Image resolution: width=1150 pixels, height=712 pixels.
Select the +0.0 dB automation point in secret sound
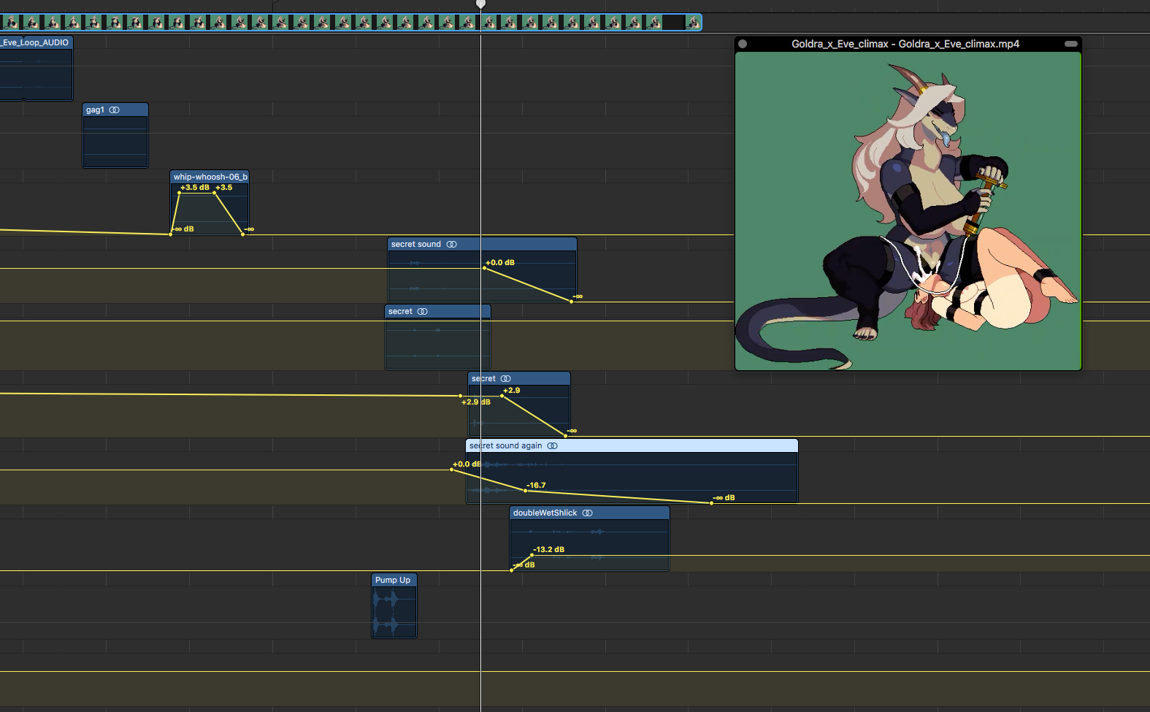484,268
